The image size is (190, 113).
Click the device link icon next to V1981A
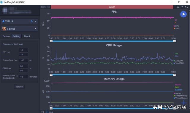pos(32,21)
